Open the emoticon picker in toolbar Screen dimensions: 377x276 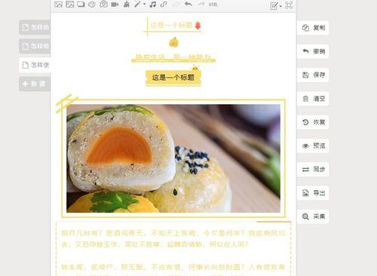pos(92,5)
